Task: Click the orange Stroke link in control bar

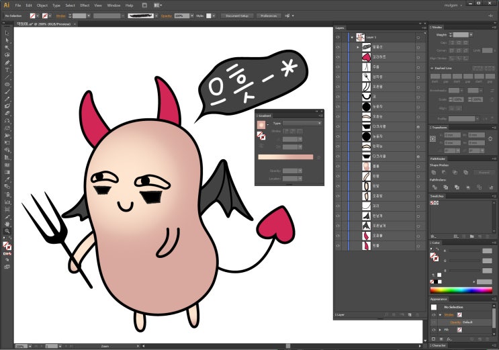Action: point(61,15)
